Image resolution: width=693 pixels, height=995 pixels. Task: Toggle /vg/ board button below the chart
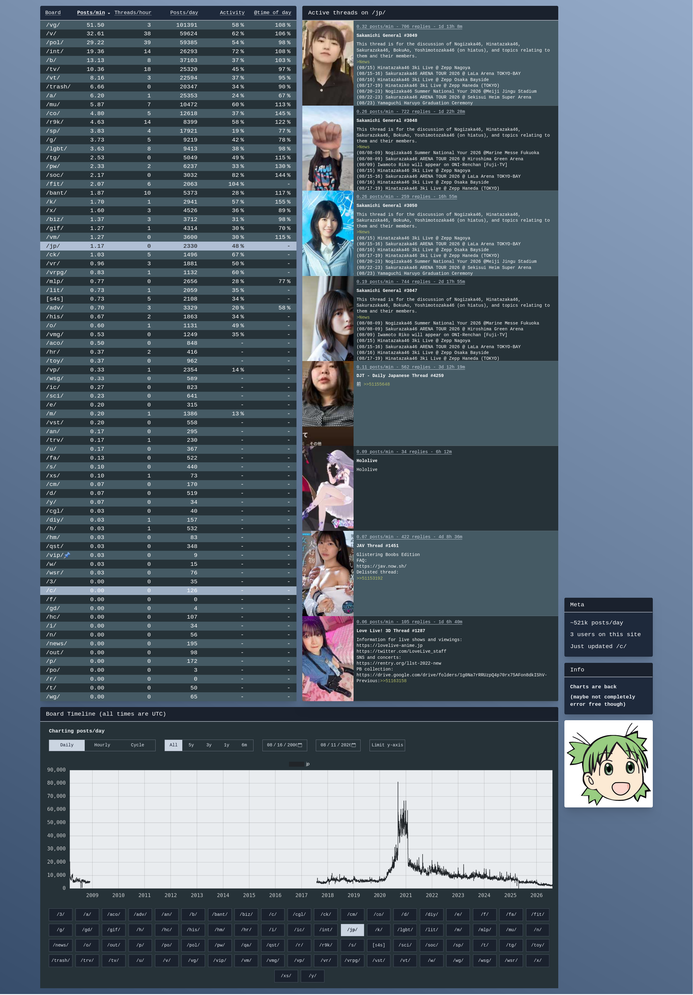(193, 960)
